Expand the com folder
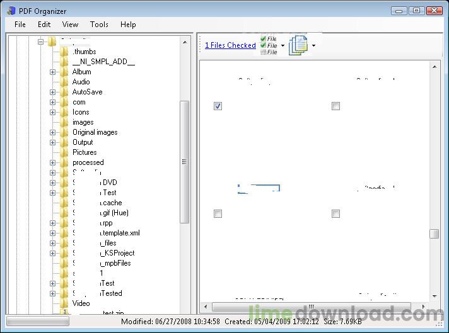 [53, 103]
